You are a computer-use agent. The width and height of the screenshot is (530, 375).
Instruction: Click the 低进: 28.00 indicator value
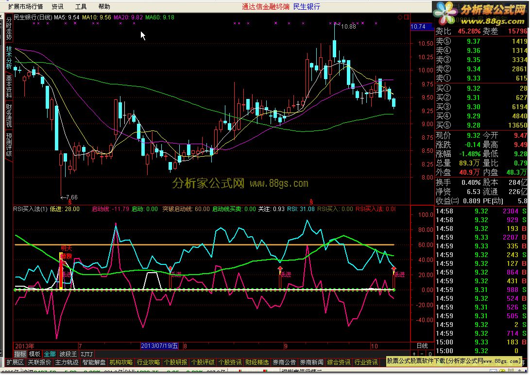pyautogui.click(x=65, y=209)
